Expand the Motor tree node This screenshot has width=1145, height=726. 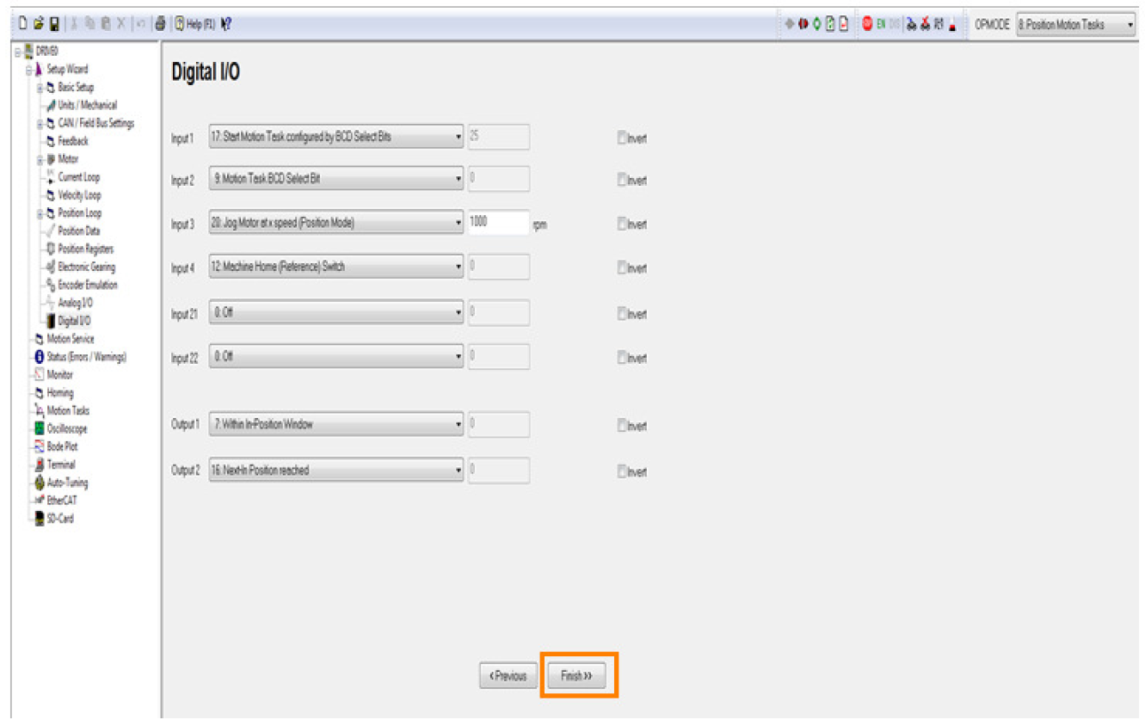(40, 159)
